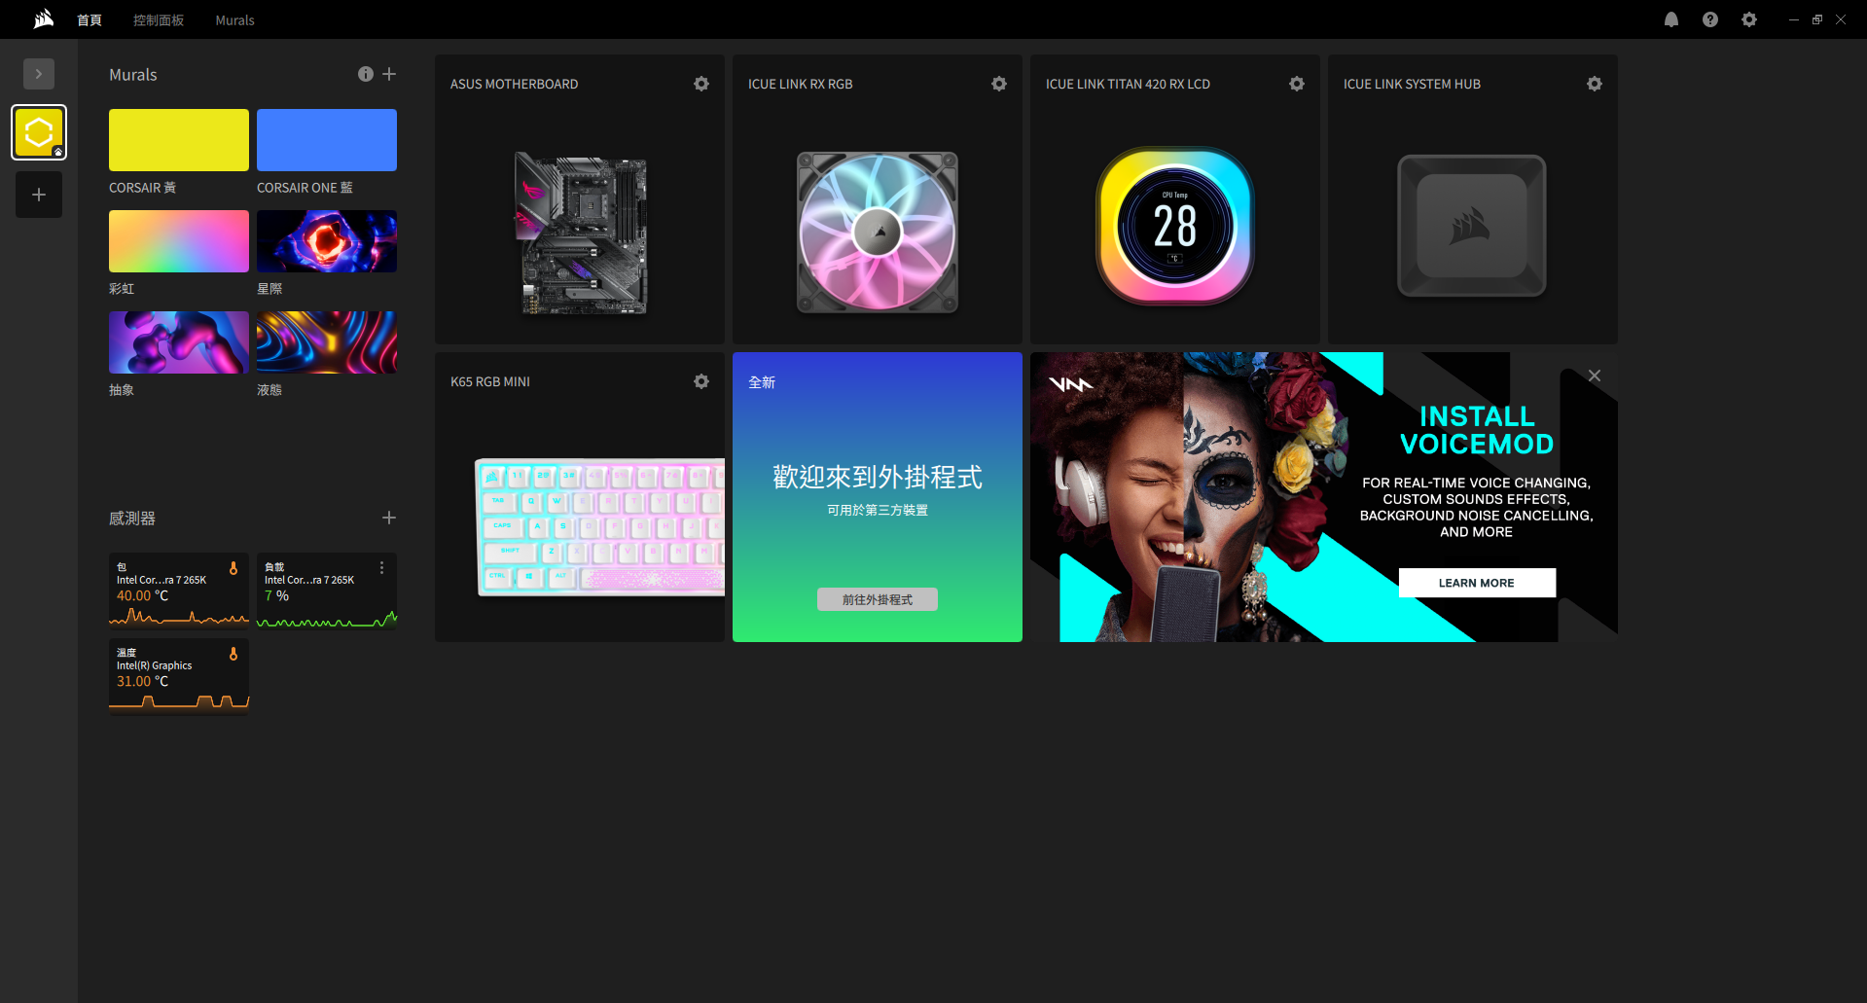
Task: Add a new mural with plus icon
Action: pos(389,74)
